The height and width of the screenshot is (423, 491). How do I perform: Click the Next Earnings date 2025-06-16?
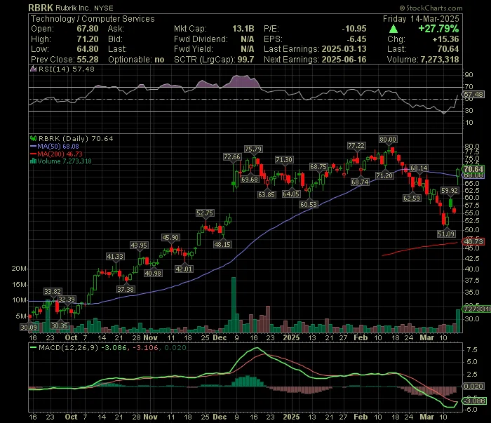pyautogui.click(x=344, y=60)
